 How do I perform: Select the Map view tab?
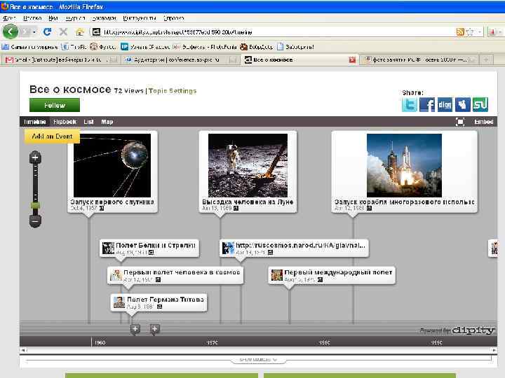107,122
